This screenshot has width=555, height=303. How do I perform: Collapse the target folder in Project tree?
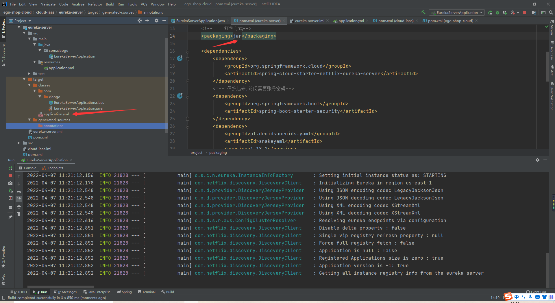(x=24, y=79)
